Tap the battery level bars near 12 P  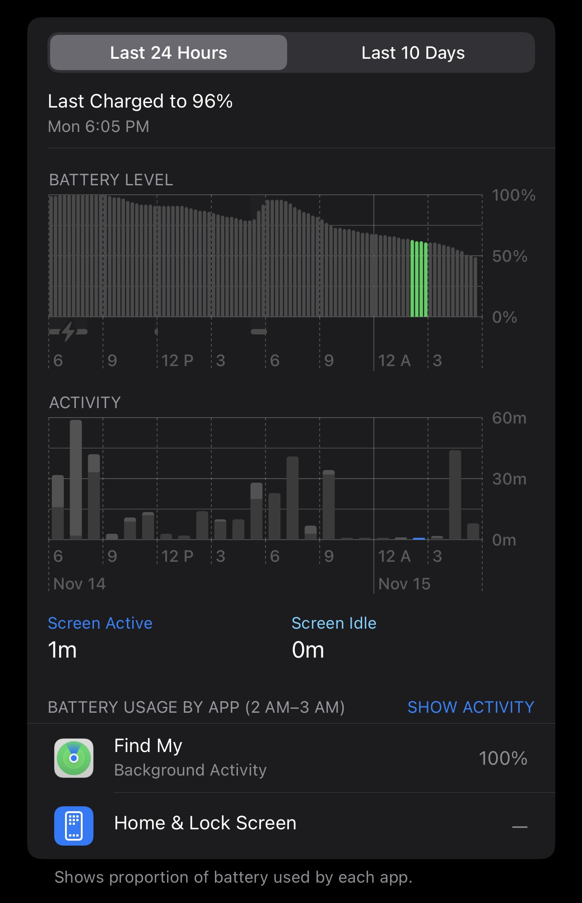157,261
